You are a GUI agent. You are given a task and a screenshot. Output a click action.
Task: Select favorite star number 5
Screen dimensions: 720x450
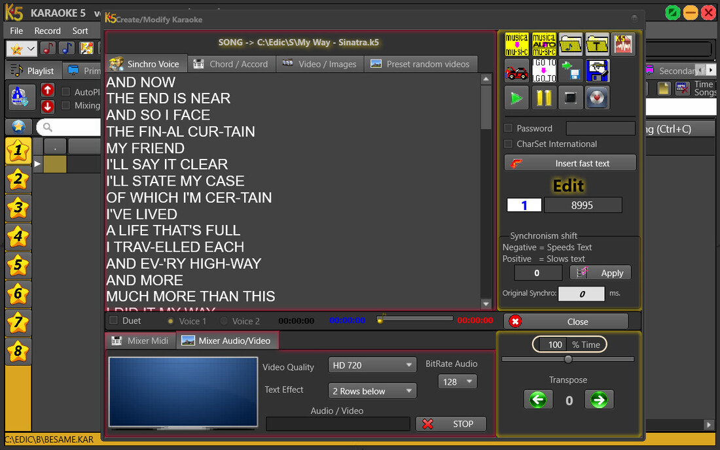pos(18,265)
